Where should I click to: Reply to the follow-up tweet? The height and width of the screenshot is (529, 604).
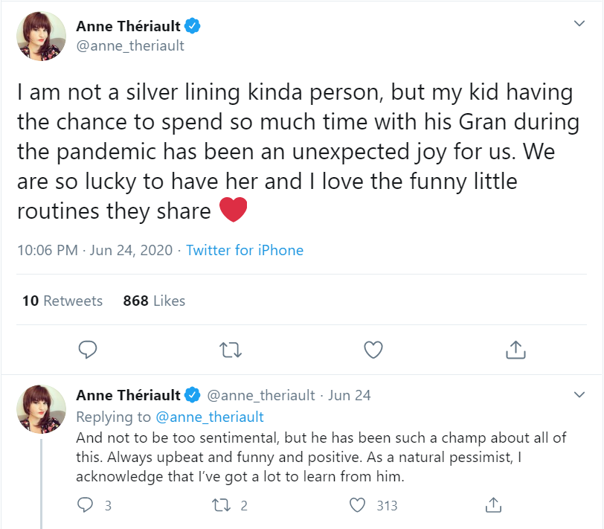86,506
